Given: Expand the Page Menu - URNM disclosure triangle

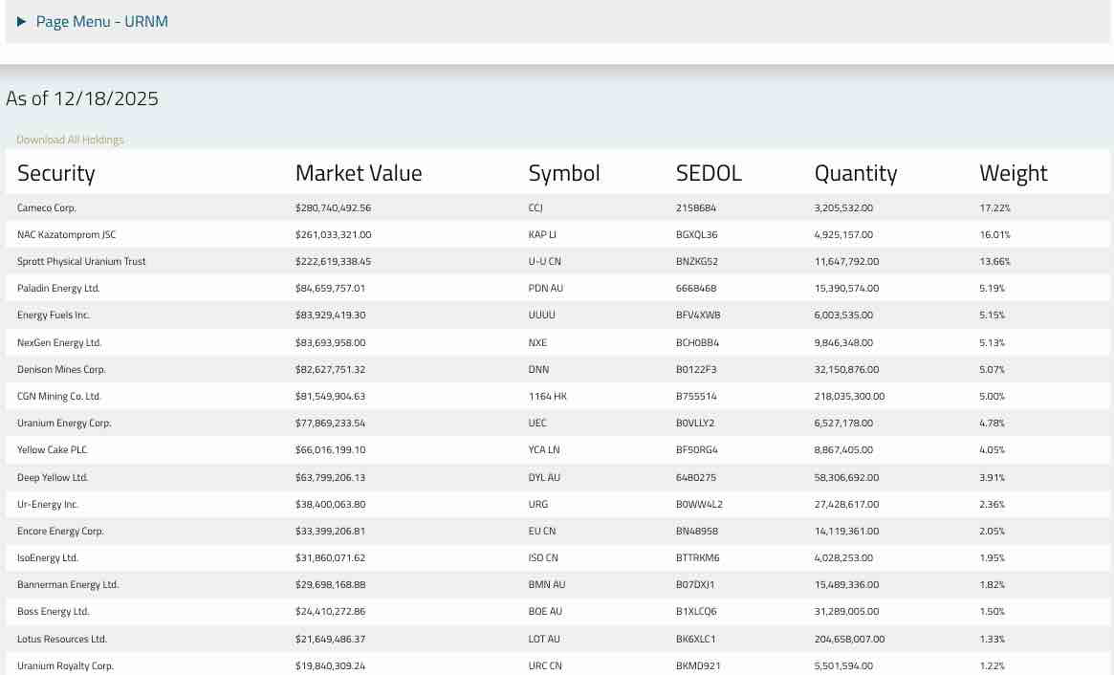Looking at the screenshot, I should coord(21,21).
